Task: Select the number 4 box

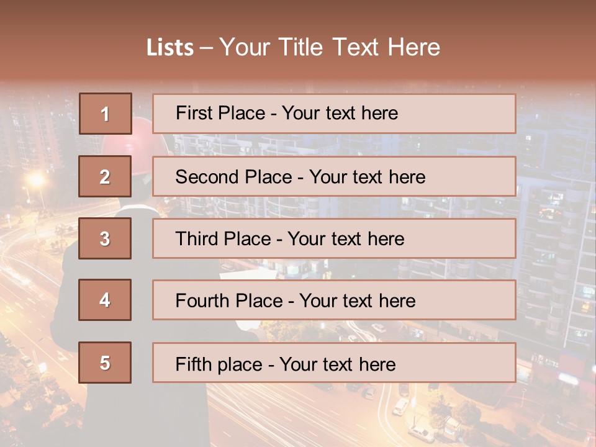Action: (105, 300)
